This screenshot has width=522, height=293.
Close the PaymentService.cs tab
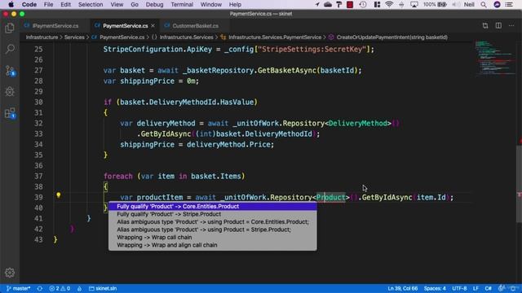pos(153,25)
